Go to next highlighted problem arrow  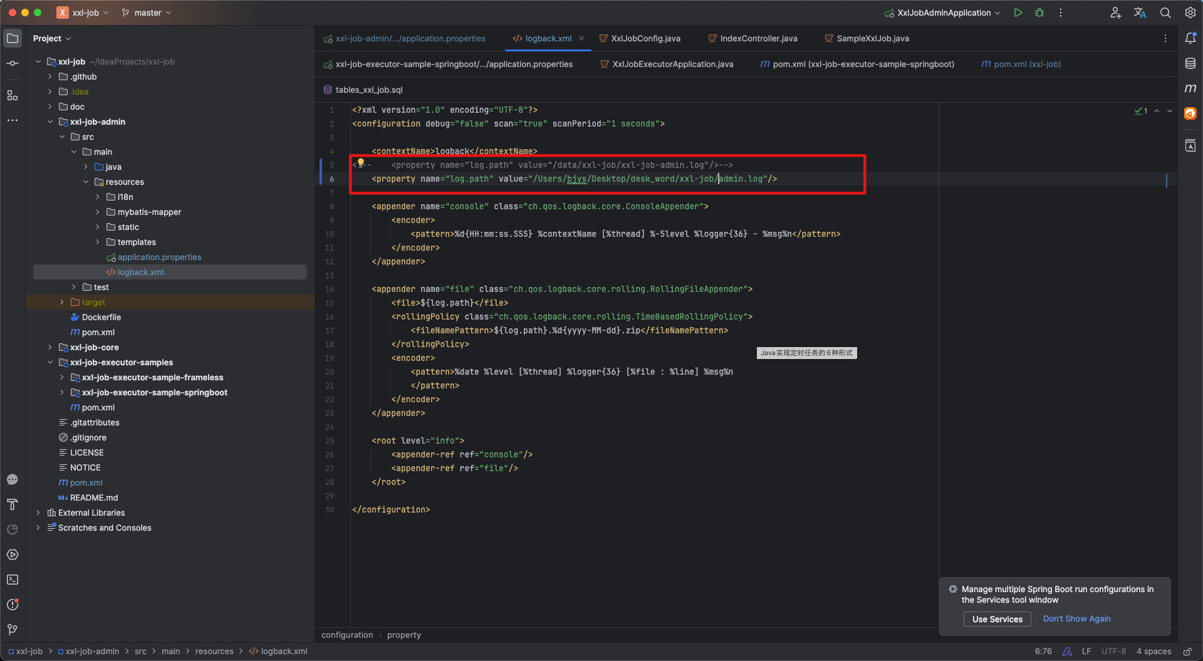point(1170,111)
